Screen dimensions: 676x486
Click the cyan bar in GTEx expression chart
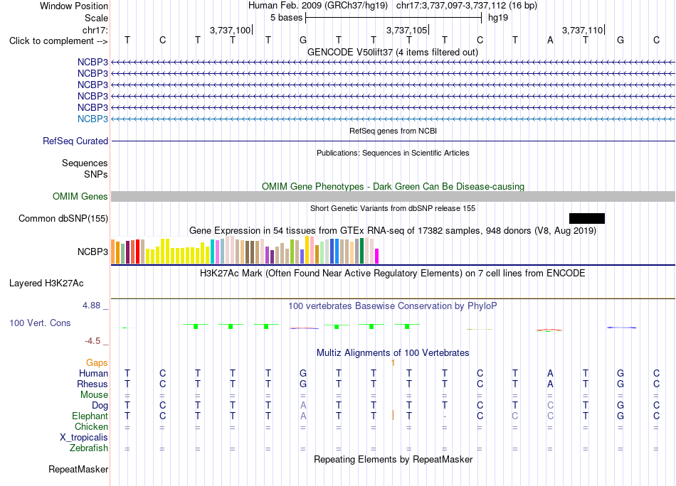[x=213, y=252]
